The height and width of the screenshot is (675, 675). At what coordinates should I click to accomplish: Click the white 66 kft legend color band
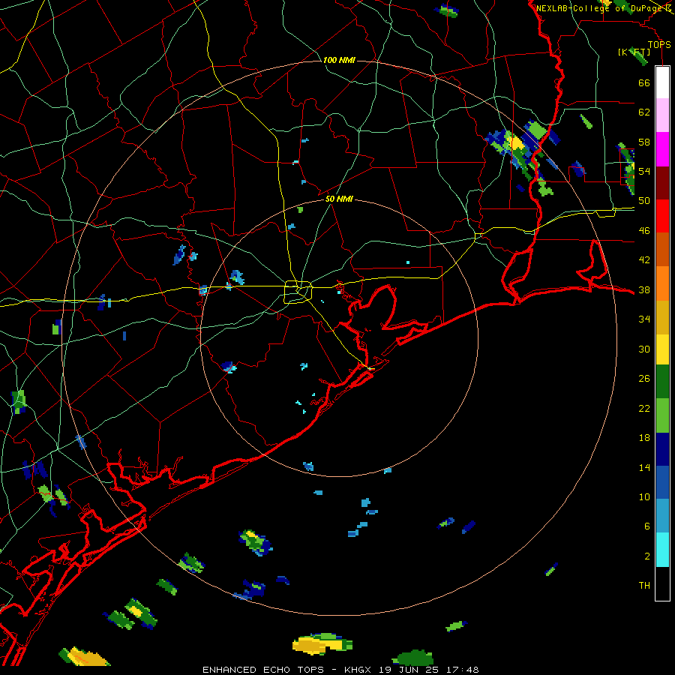pyautogui.click(x=662, y=82)
